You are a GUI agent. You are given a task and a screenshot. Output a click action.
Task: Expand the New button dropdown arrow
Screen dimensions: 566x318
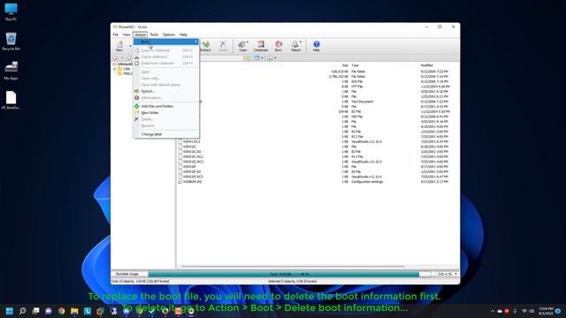[x=130, y=46]
